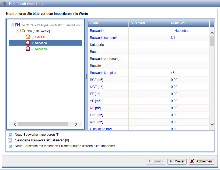Click the Raumbuch importieren title bar icon
Viewport: 220px width, 170px height.
point(5,4)
